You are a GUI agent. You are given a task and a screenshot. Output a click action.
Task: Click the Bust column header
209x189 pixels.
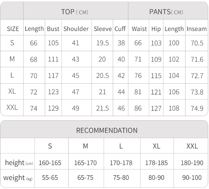point(53,29)
